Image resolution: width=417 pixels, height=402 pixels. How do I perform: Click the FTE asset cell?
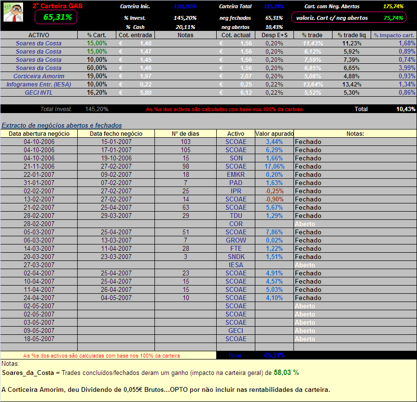236,249
